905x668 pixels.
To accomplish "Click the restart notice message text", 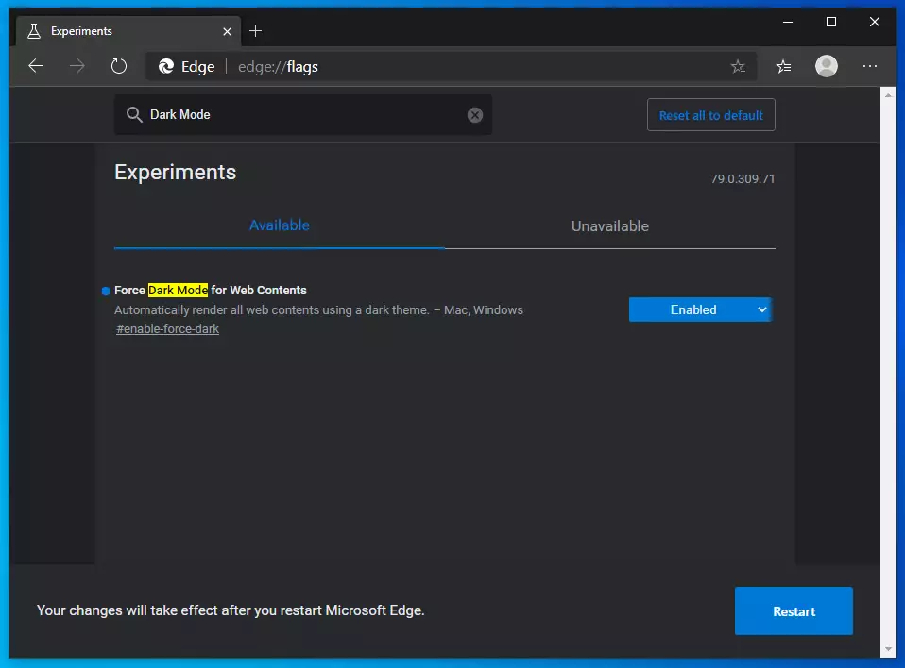I will pyautogui.click(x=231, y=610).
